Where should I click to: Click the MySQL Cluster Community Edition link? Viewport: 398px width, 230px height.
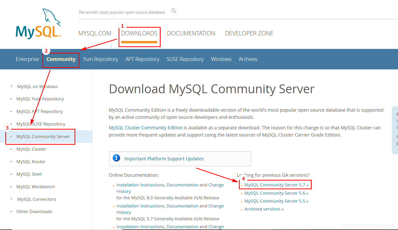point(145,127)
